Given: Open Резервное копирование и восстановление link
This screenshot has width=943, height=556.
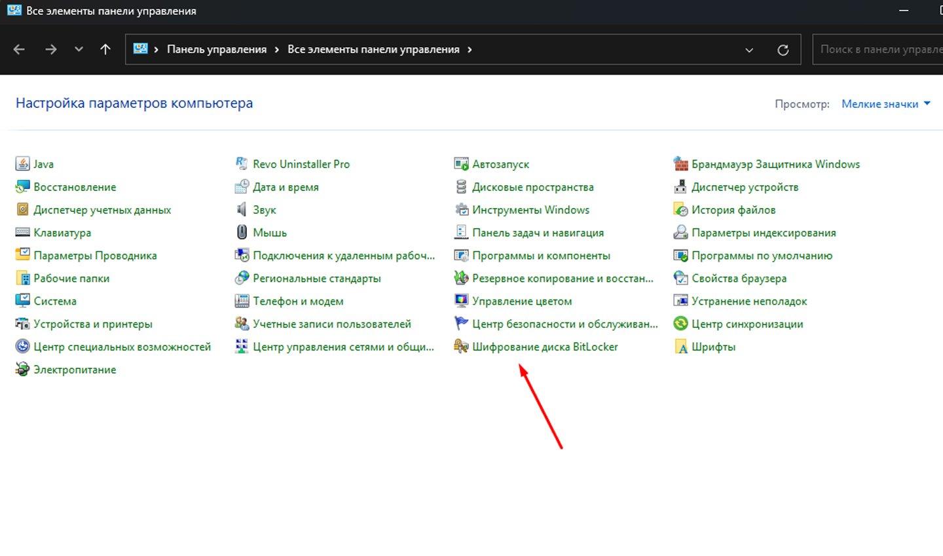Looking at the screenshot, I should coord(563,278).
